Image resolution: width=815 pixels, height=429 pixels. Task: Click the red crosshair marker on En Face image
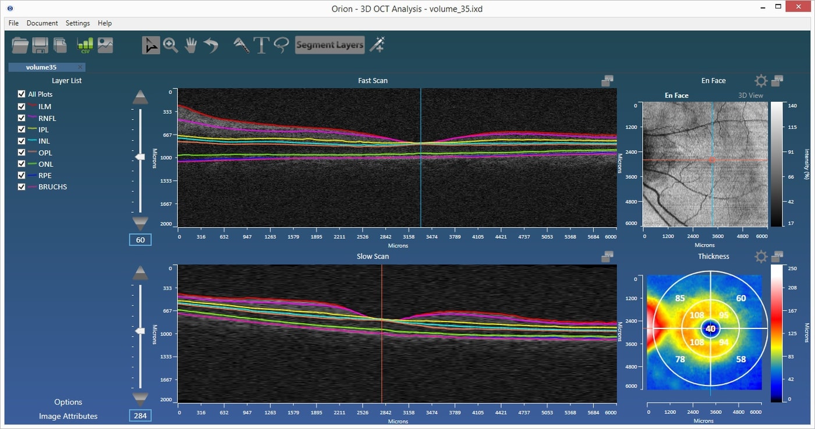(711, 159)
